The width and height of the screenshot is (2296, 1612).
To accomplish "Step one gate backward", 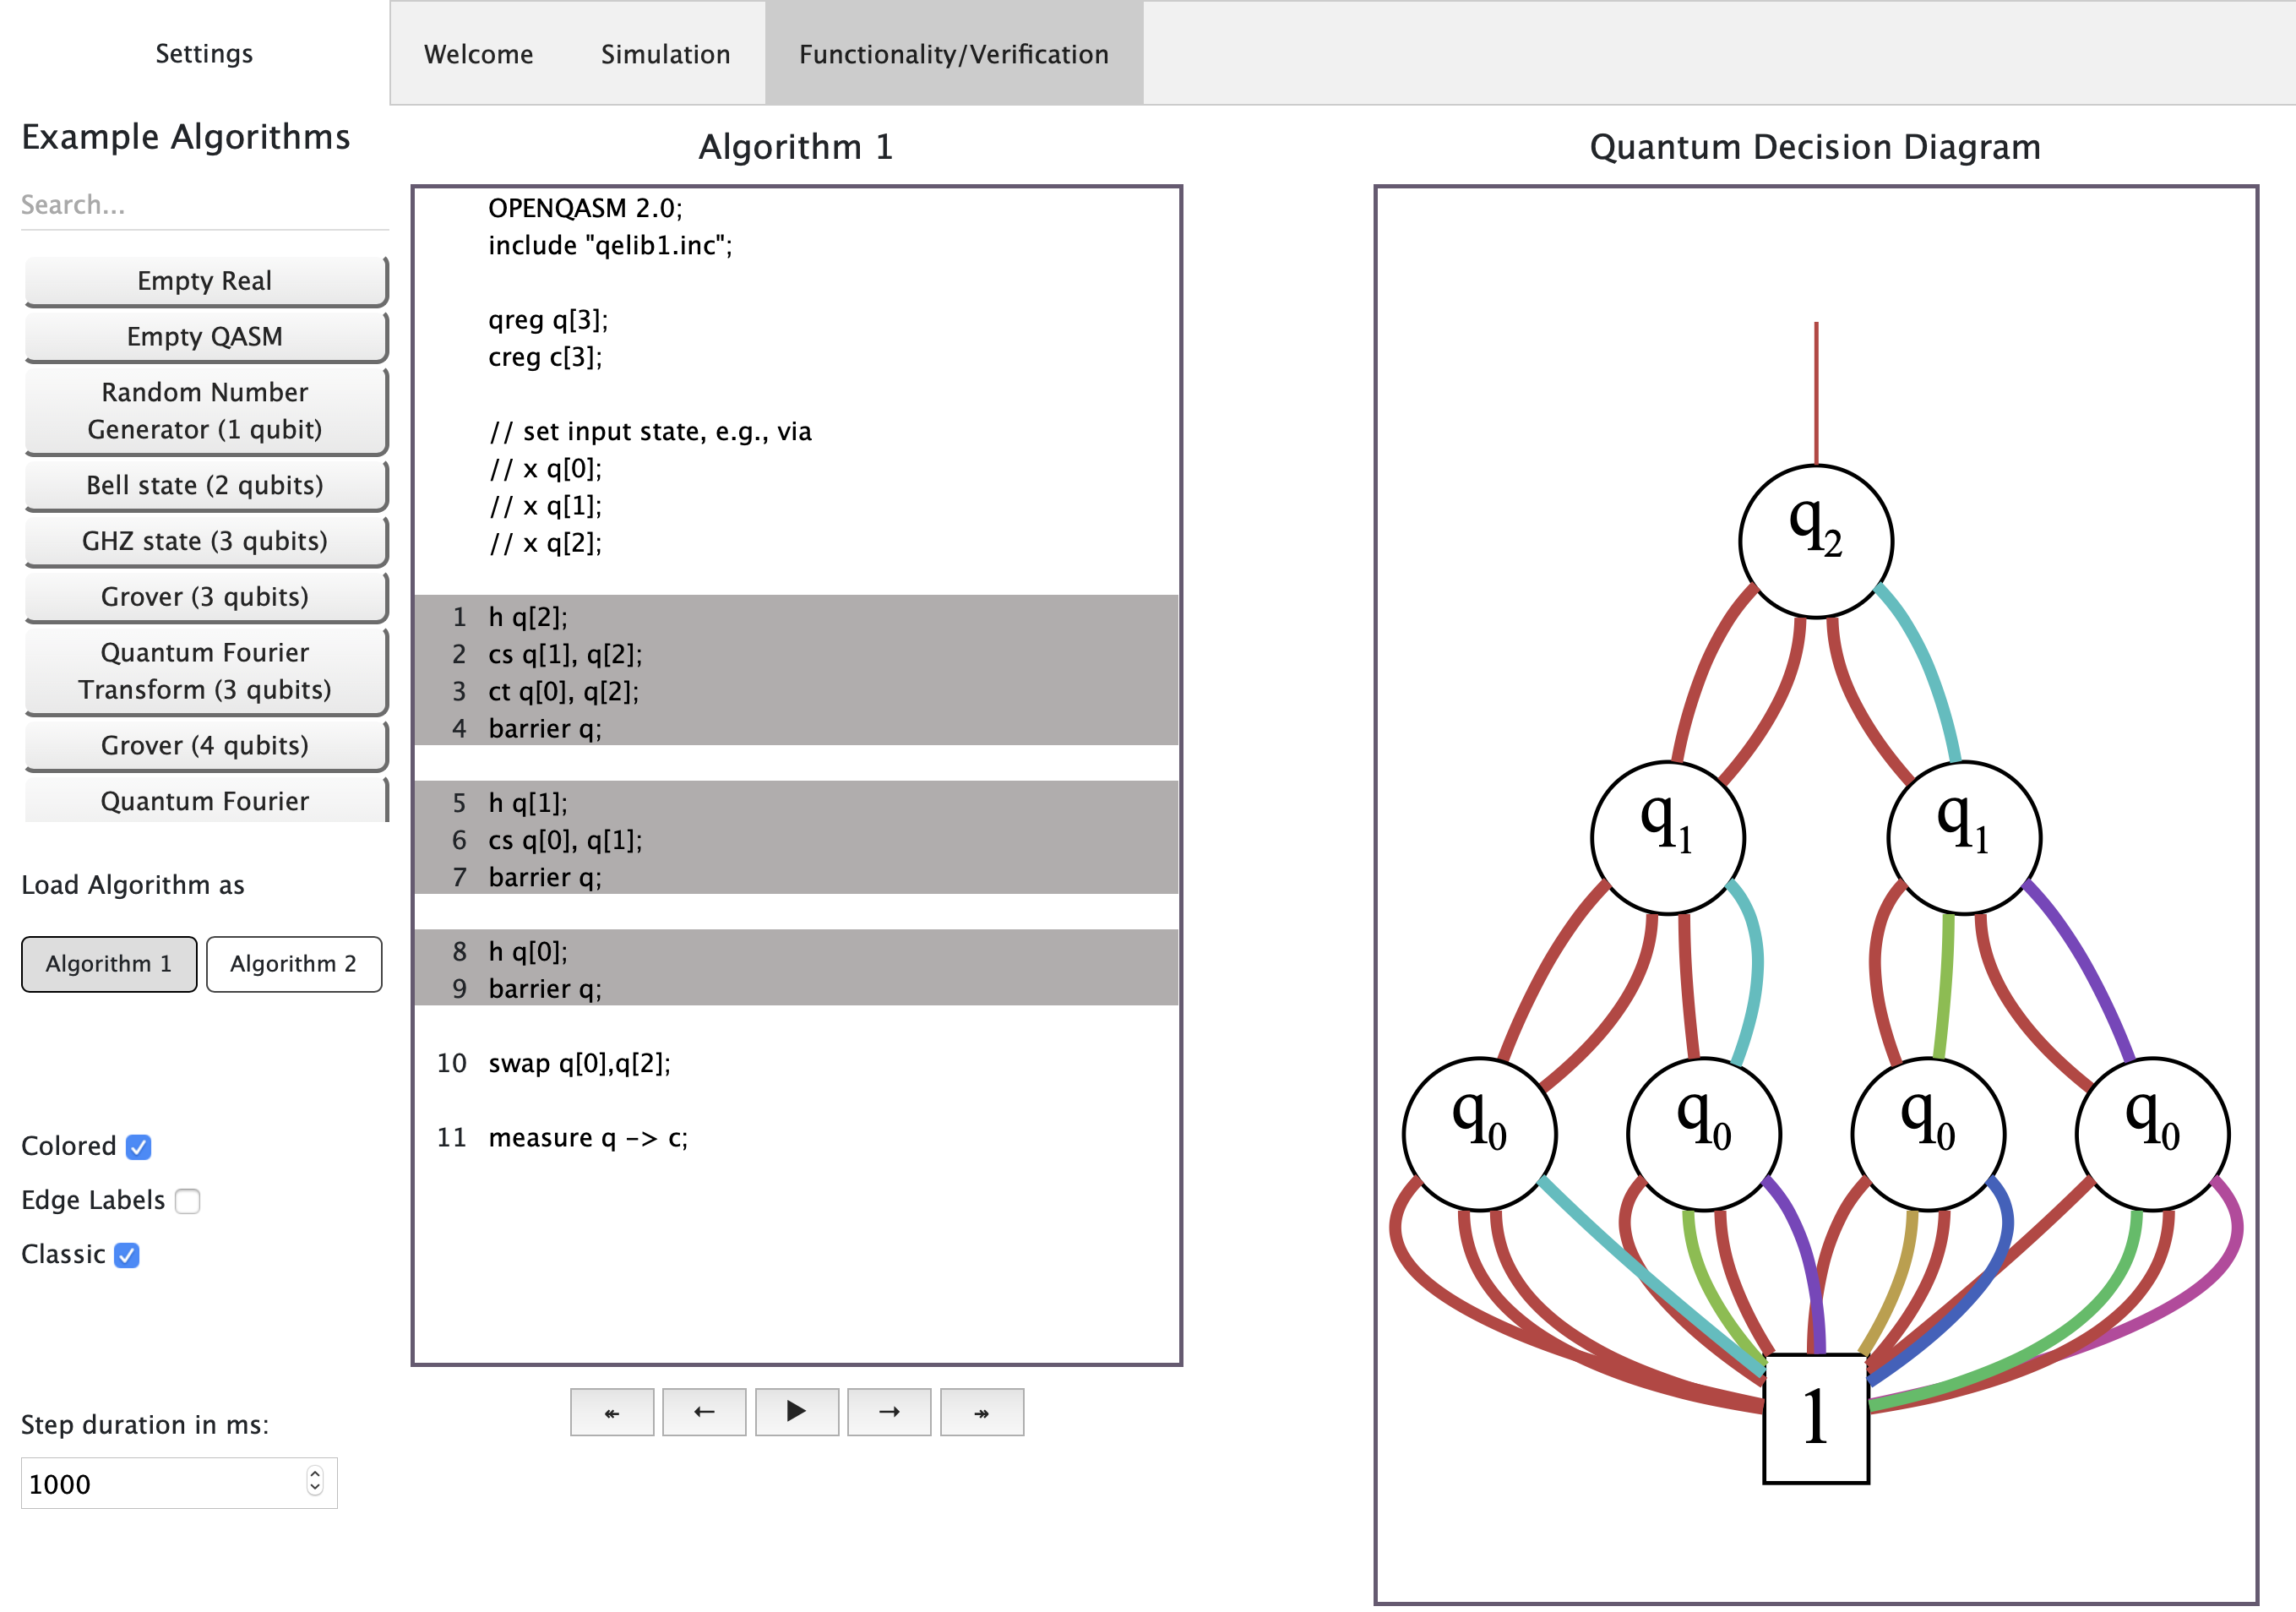I will point(704,1411).
